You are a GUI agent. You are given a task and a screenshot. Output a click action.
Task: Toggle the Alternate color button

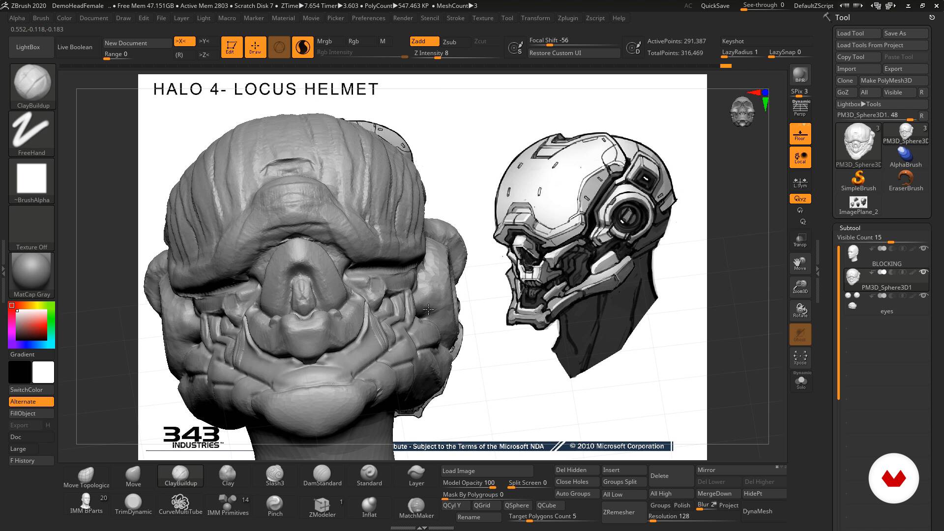(31, 402)
